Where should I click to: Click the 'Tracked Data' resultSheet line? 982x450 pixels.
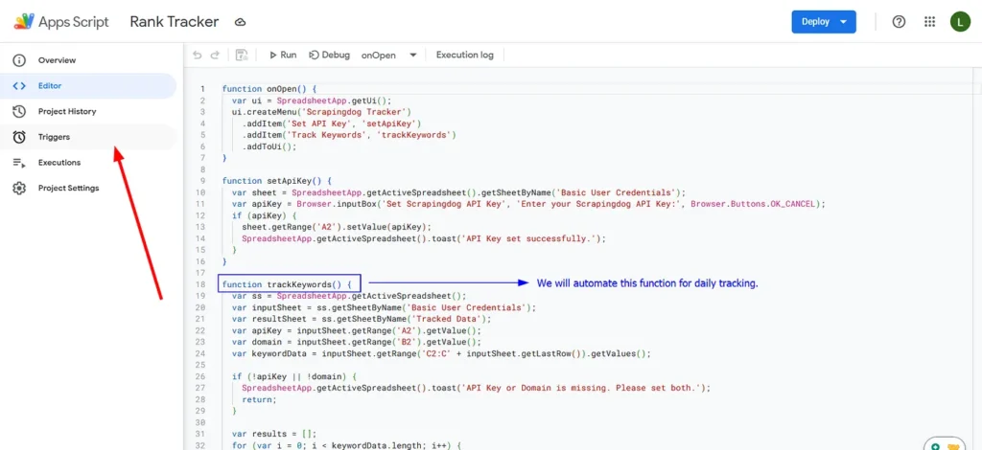click(362, 320)
